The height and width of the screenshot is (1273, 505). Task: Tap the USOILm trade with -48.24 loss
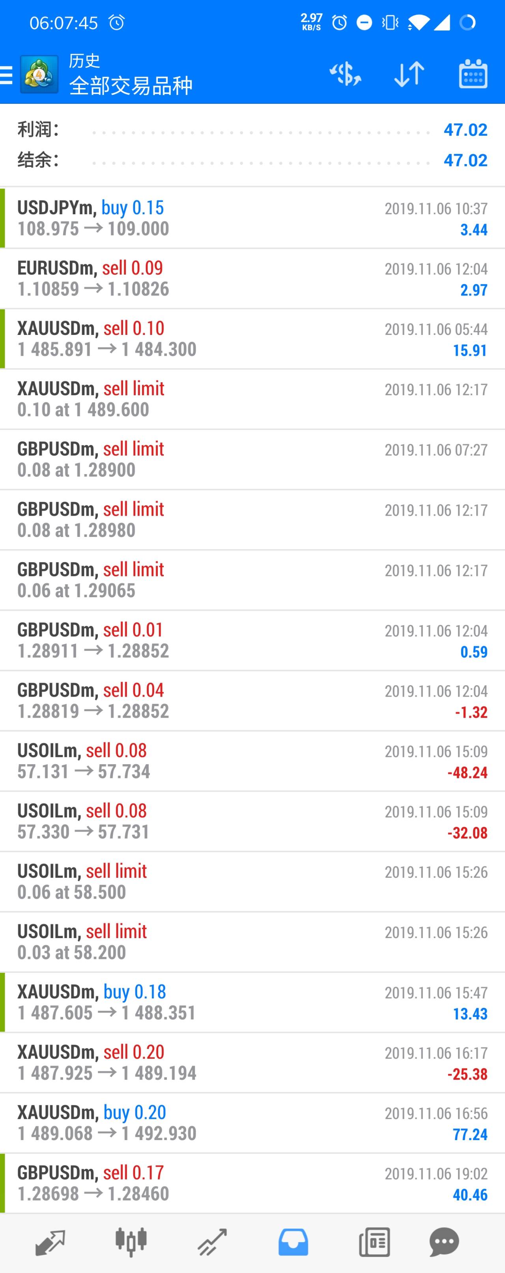click(x=252, y=761)
